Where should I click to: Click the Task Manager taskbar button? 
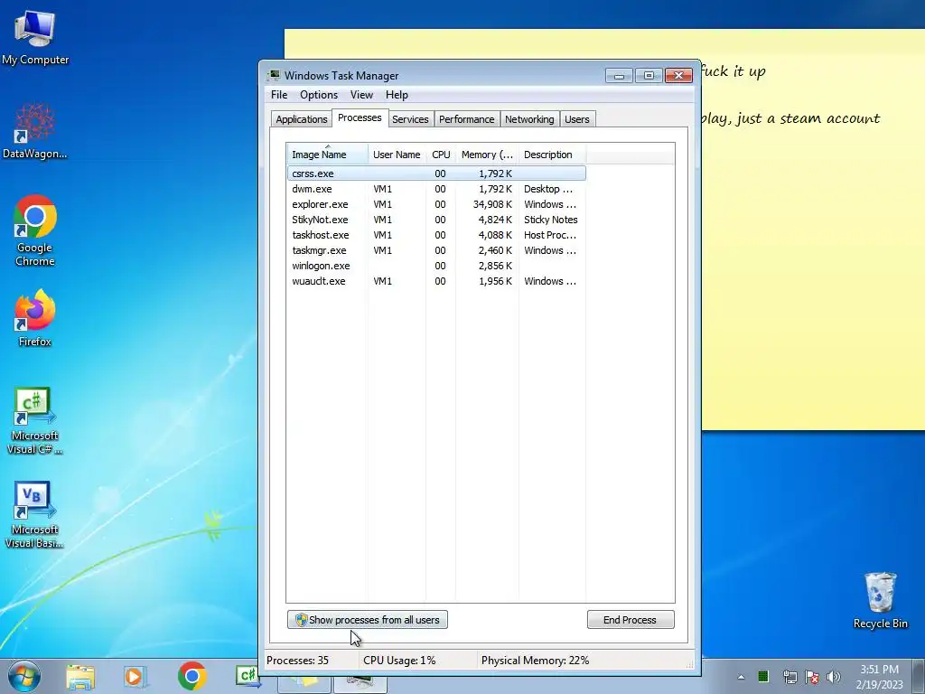point(360,684)
